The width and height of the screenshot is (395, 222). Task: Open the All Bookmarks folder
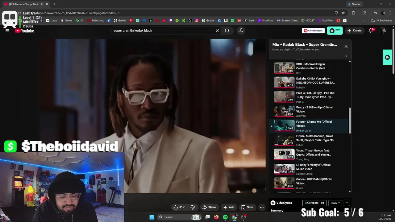pyautogui.click(x=382, y=21)
